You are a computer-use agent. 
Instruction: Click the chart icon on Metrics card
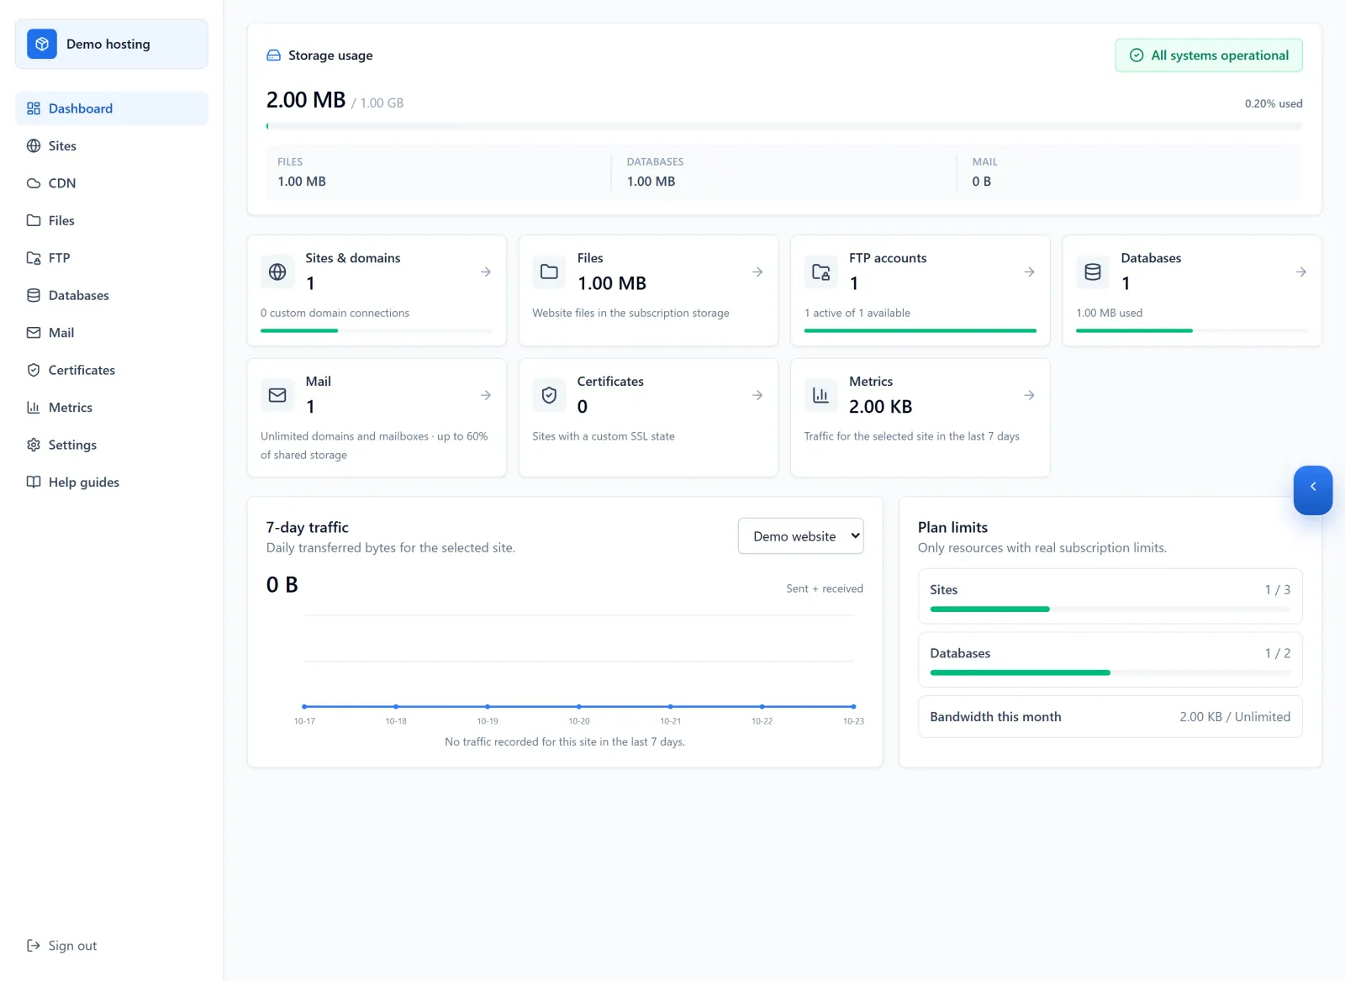pos(821,395)
